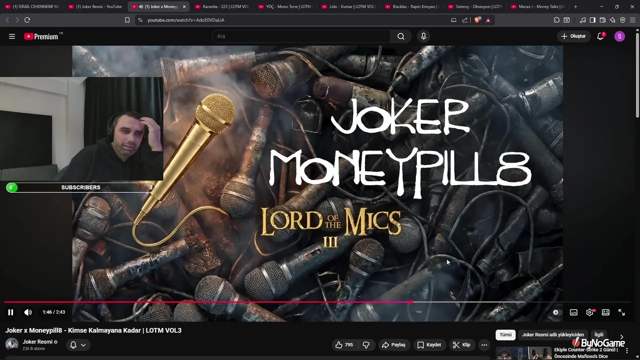Switch to İSRAİL CEHENNEMİ browser tab

(32, 6)
